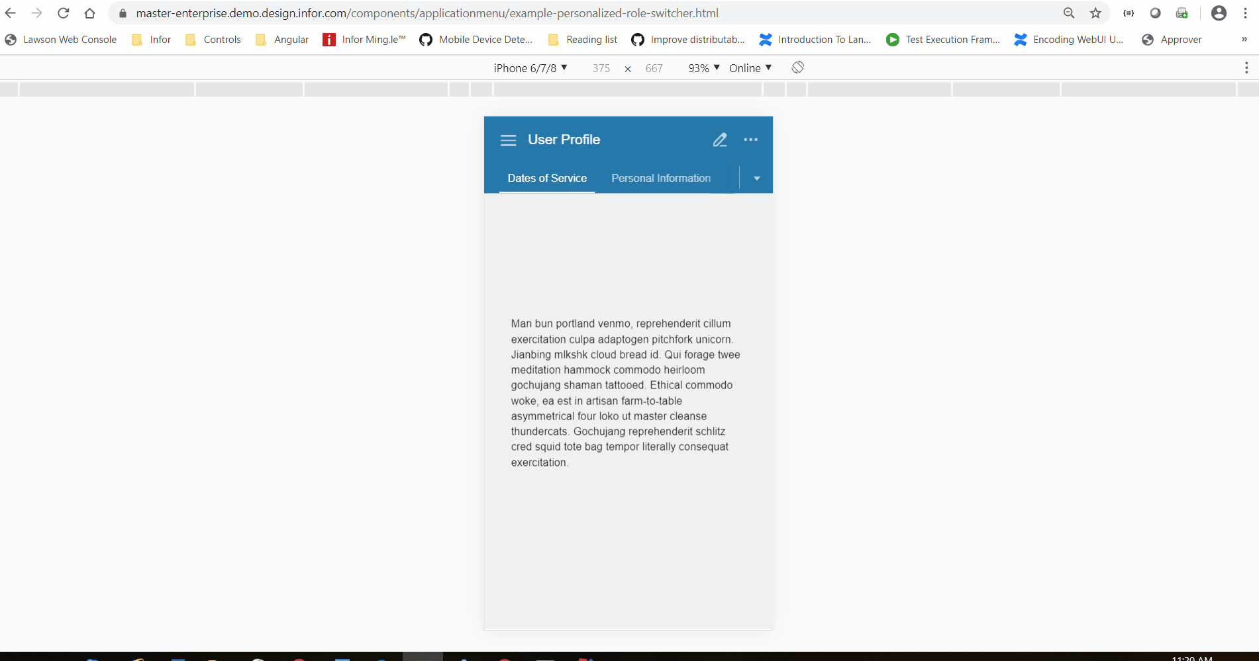Click the Man bun portland venmo paragraph
This screenshot has height=661, width=1259.
tap(626, 393)
